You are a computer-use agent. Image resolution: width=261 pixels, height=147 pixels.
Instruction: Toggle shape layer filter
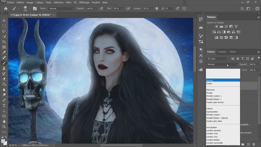tap(248, 58)
